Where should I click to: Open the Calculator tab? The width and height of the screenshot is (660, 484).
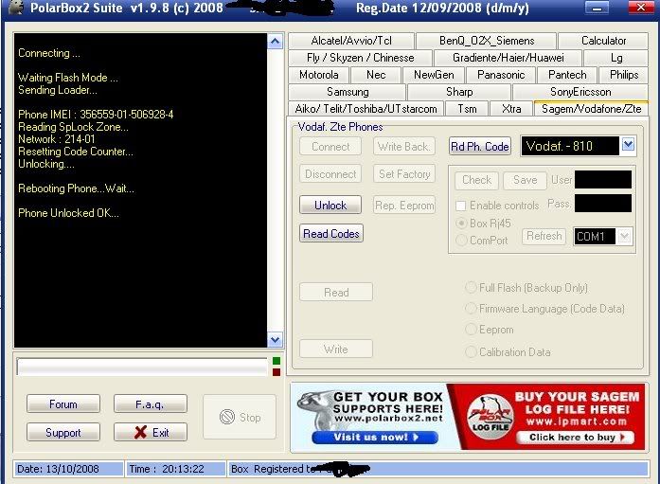[603, 41]
